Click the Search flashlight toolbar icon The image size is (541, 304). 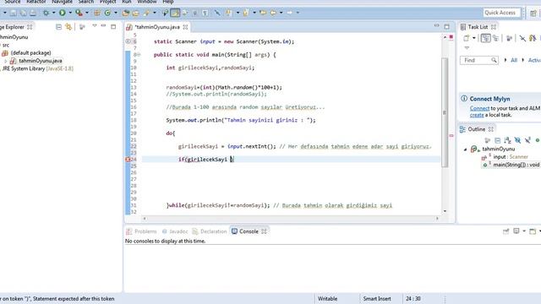(146, 14)
